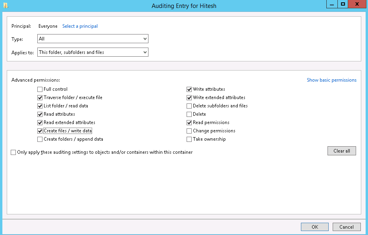Toggle the Read attributes checkbox
Screen dimensions: 368x235
pyautogui.click(x=40, y=115)
